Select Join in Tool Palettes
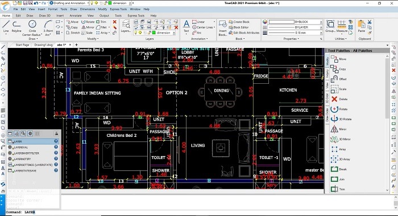Viewport: 398px width, 216px height. 338,180
